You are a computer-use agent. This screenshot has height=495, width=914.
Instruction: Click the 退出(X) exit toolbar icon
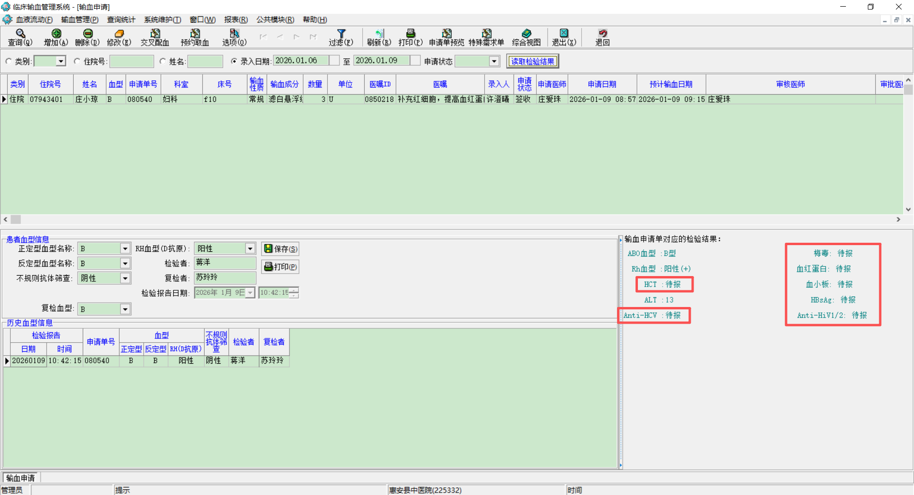(x=564, y=37)
